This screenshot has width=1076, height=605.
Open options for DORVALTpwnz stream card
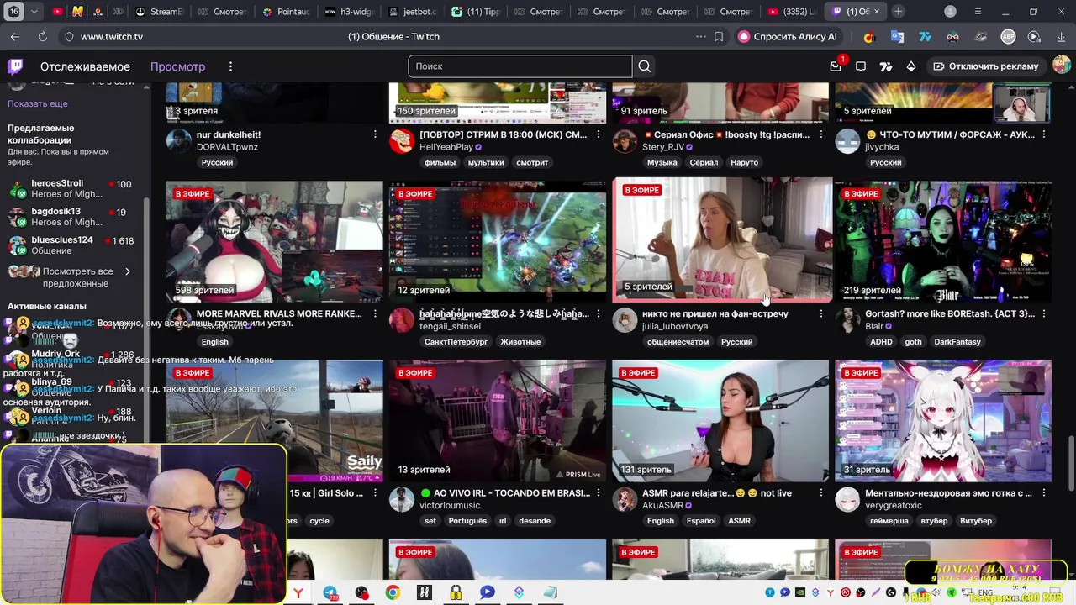point(375,134)
